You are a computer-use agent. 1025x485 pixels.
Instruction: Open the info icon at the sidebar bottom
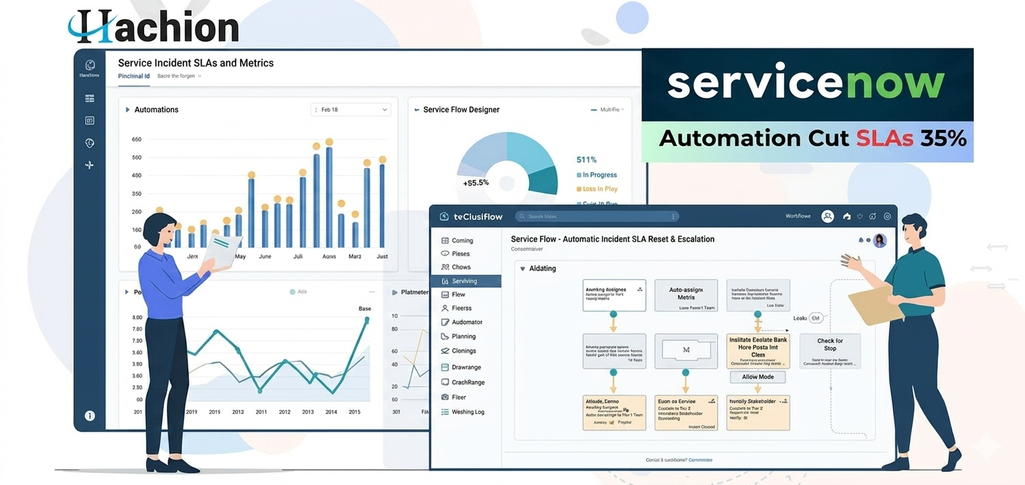90,415
